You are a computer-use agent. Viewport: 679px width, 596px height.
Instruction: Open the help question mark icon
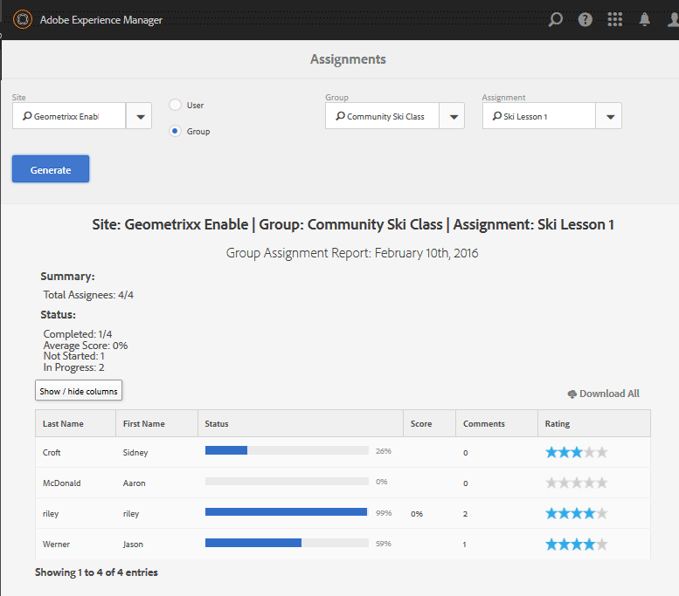click(x=585, y=19)
